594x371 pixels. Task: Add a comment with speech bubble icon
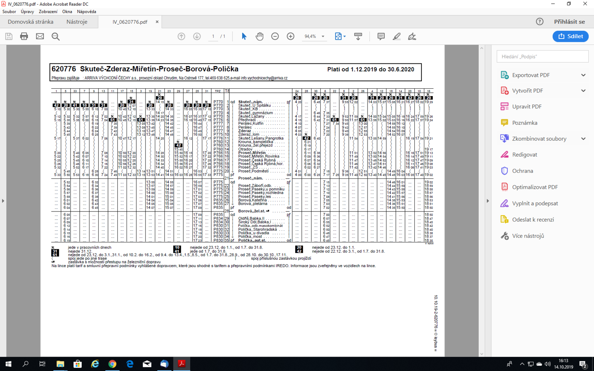[x=381, y=36]
